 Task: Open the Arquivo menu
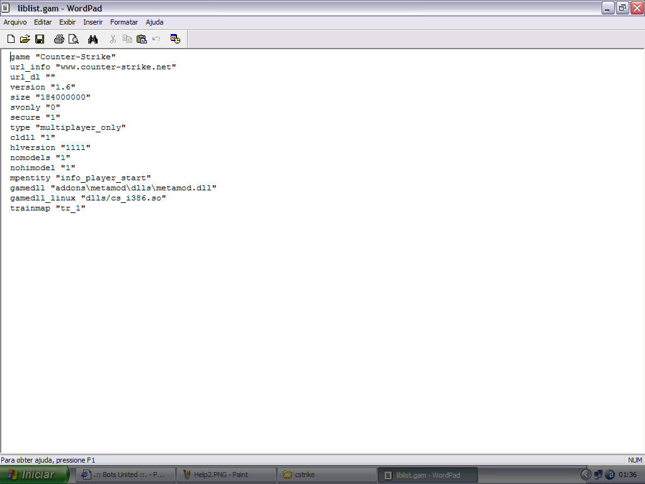pos(15,22)
